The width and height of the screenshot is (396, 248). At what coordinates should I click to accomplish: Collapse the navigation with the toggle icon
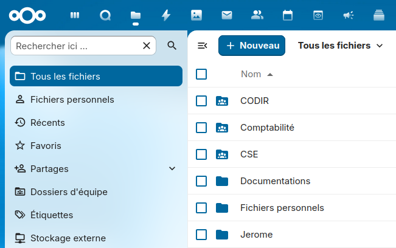203,46
